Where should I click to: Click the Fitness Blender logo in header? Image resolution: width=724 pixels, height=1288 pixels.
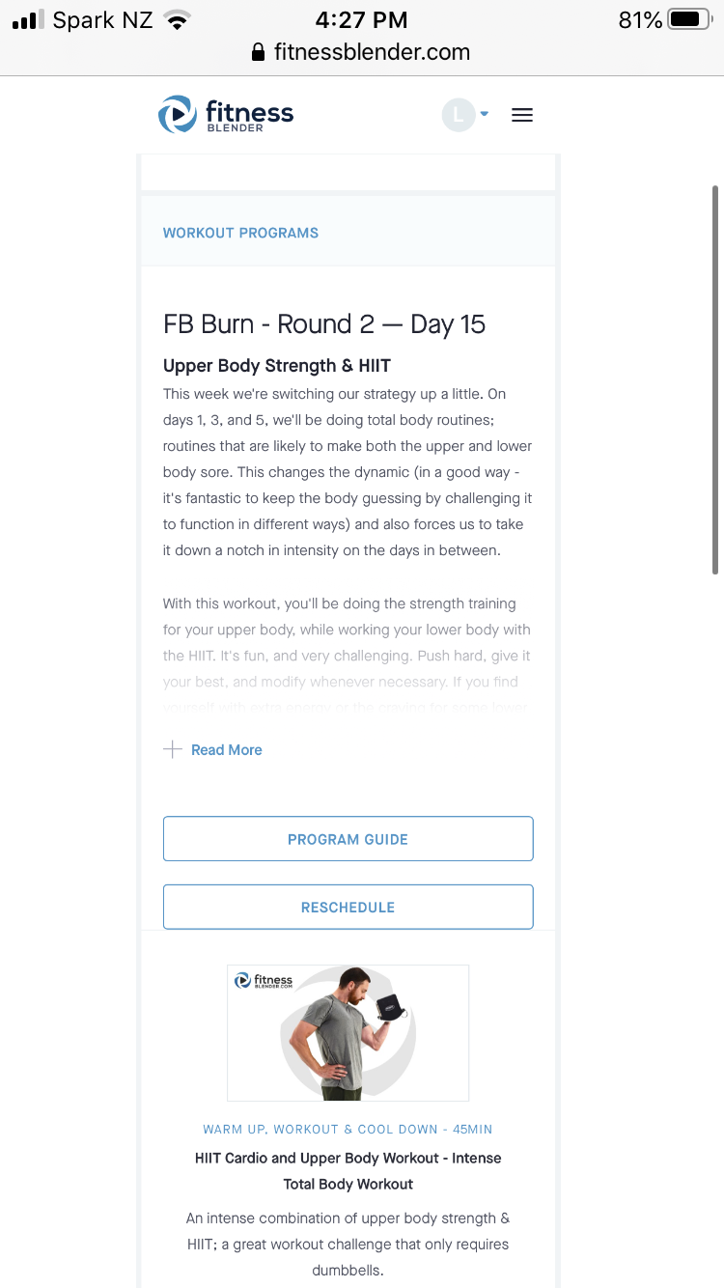tap(226, 115)
